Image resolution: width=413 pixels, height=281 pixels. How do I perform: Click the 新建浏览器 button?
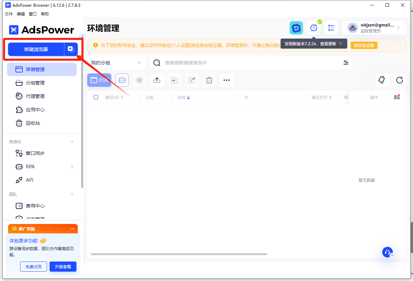[x=36, y=49]
